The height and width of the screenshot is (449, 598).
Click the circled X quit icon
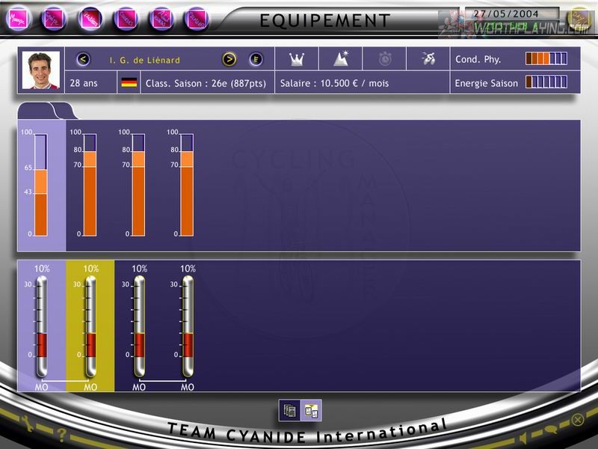[578, 420]
